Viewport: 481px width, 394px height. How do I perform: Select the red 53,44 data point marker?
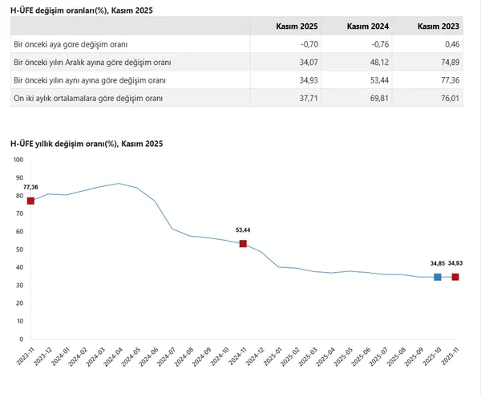[243, 243]
